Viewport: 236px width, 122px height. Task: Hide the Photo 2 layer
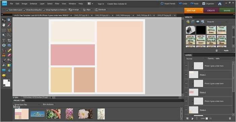point(186,92)
